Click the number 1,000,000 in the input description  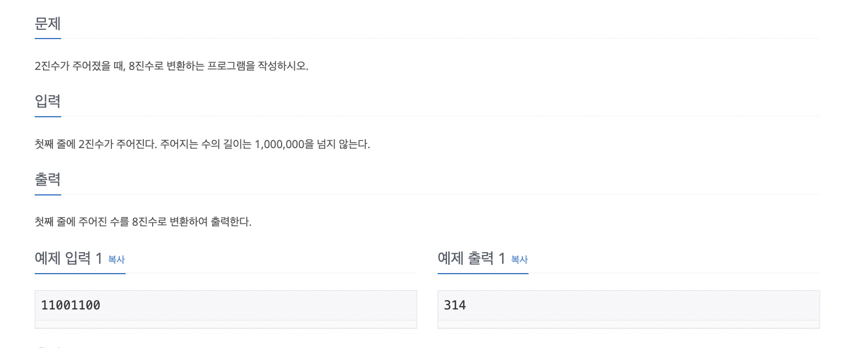(x=279, y=145)
